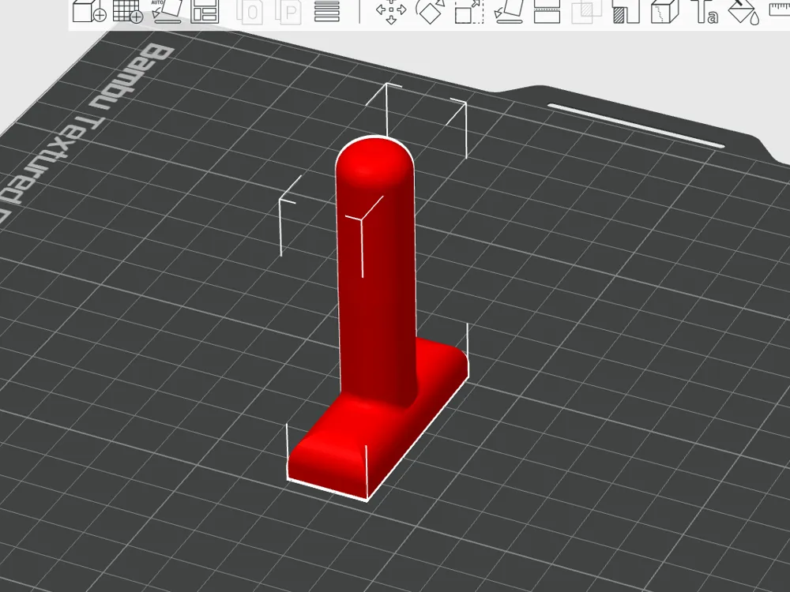Click the greyed Split to objects icon
Screen dimensions: 790x592
(250, 12)
